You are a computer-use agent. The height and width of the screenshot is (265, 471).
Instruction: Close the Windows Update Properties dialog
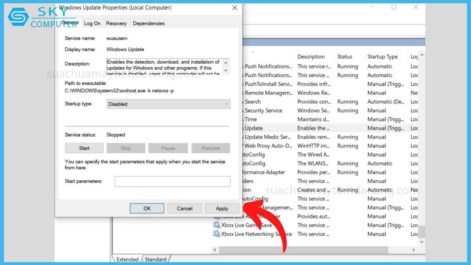tap(235, 8)
